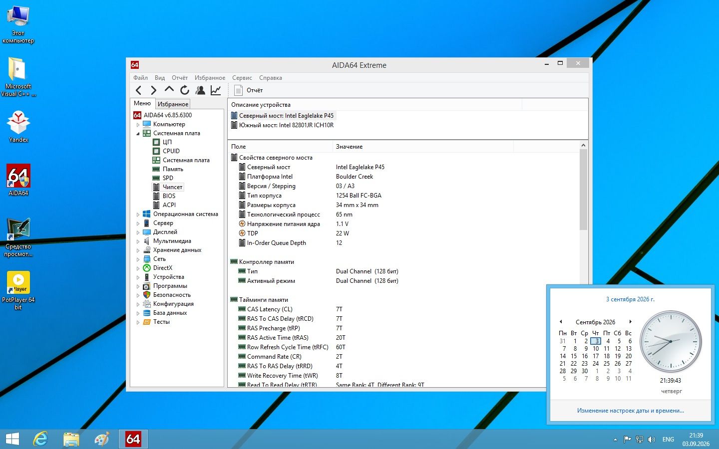Expand the Тесты tree node
This screenshot has width=719, height=449.
pos(138,322)
